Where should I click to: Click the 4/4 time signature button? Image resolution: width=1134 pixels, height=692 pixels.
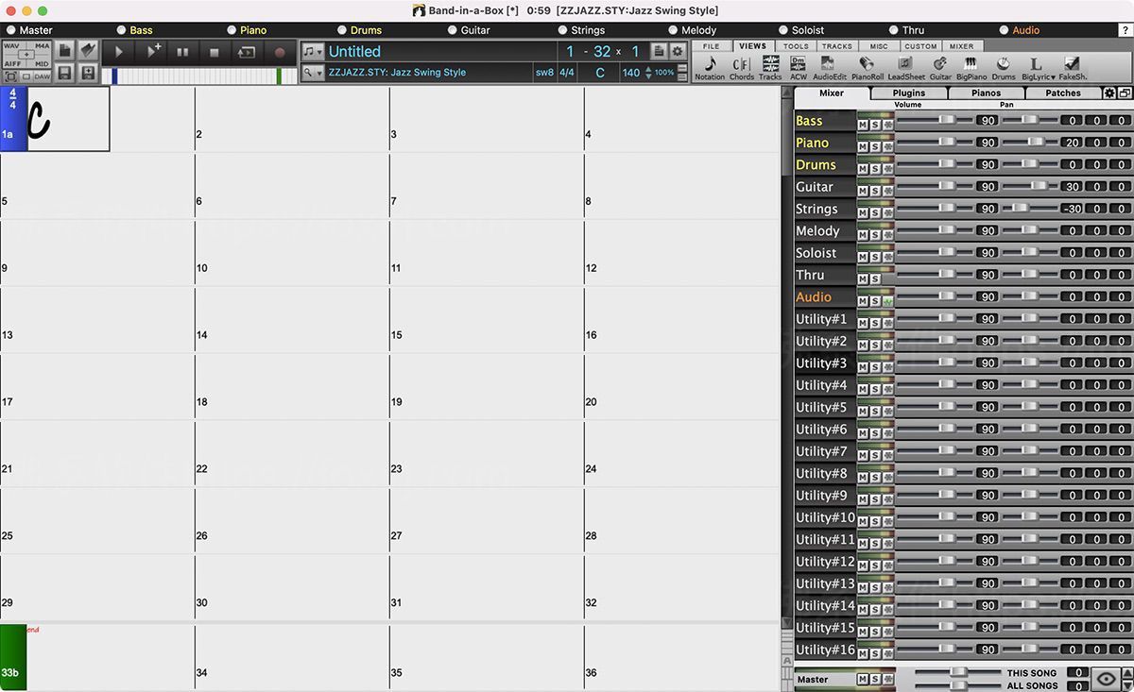click(x=567, y=73)
